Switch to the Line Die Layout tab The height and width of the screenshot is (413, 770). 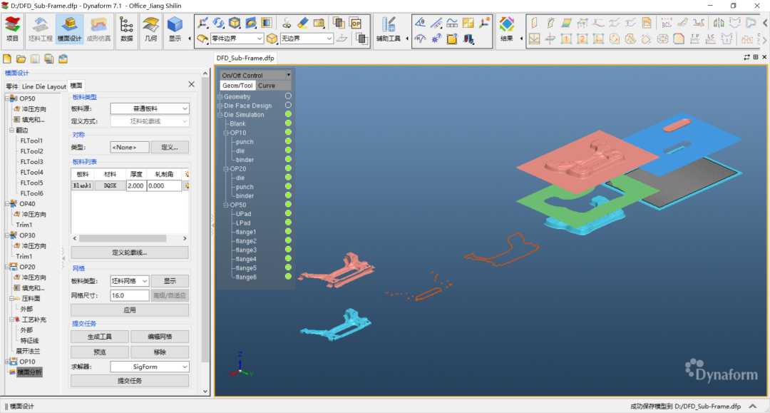[x=43, y=86]
